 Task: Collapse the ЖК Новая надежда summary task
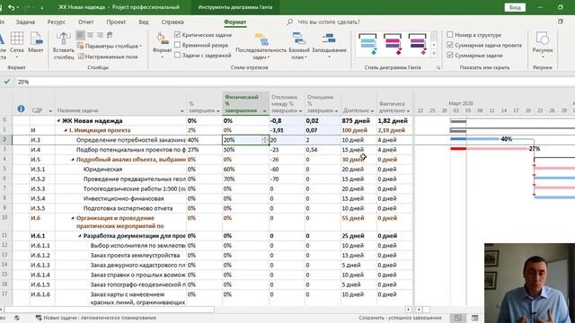pyautogui.click(x=58, y=121)
